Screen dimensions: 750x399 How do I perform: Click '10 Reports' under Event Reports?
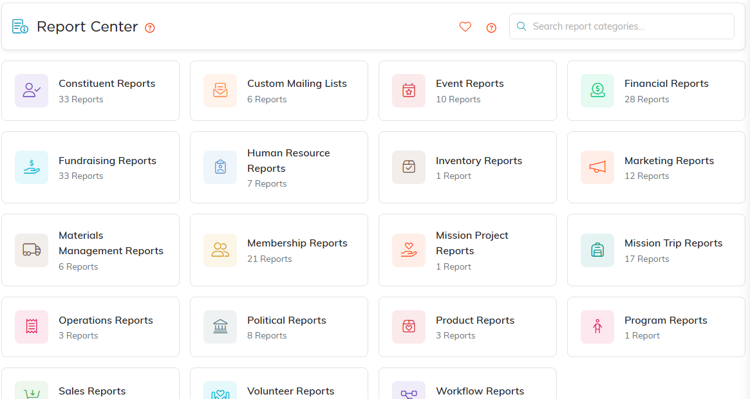point(458,100)
